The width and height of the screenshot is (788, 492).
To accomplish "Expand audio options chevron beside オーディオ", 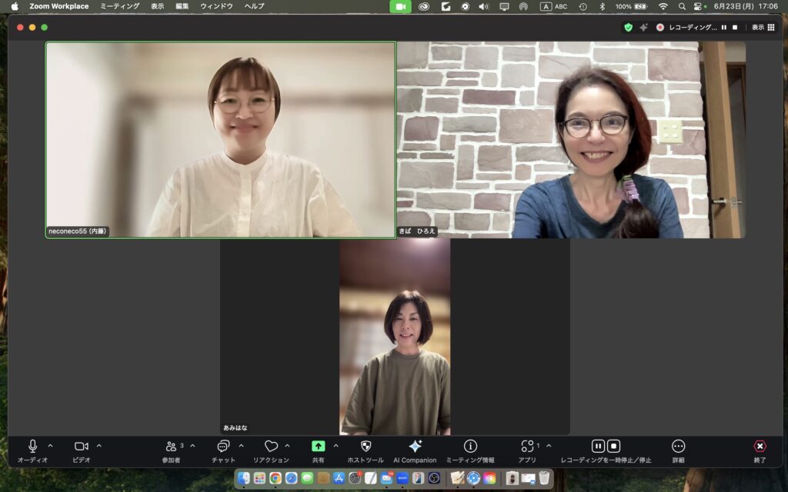I will tap(51, 446).
